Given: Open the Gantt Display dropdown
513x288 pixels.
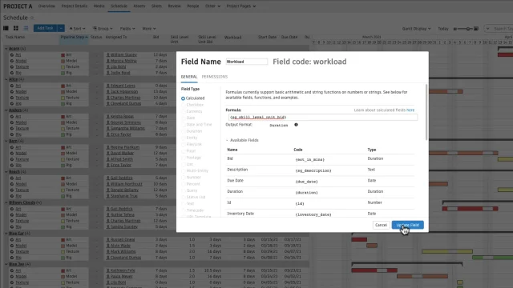Looking at the screenshot, I should (416, 29).
